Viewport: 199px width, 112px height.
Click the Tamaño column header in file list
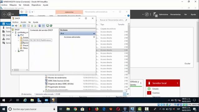[121, 24]
